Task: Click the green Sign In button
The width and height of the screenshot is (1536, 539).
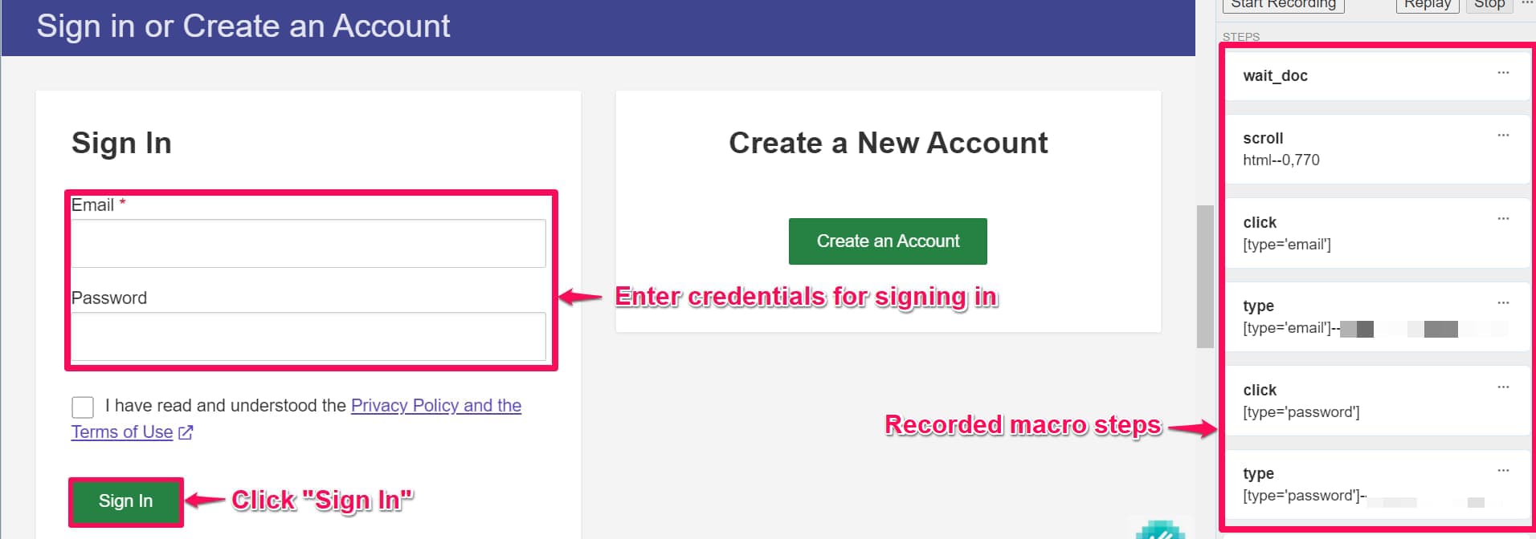Action: tap(125, 501)
